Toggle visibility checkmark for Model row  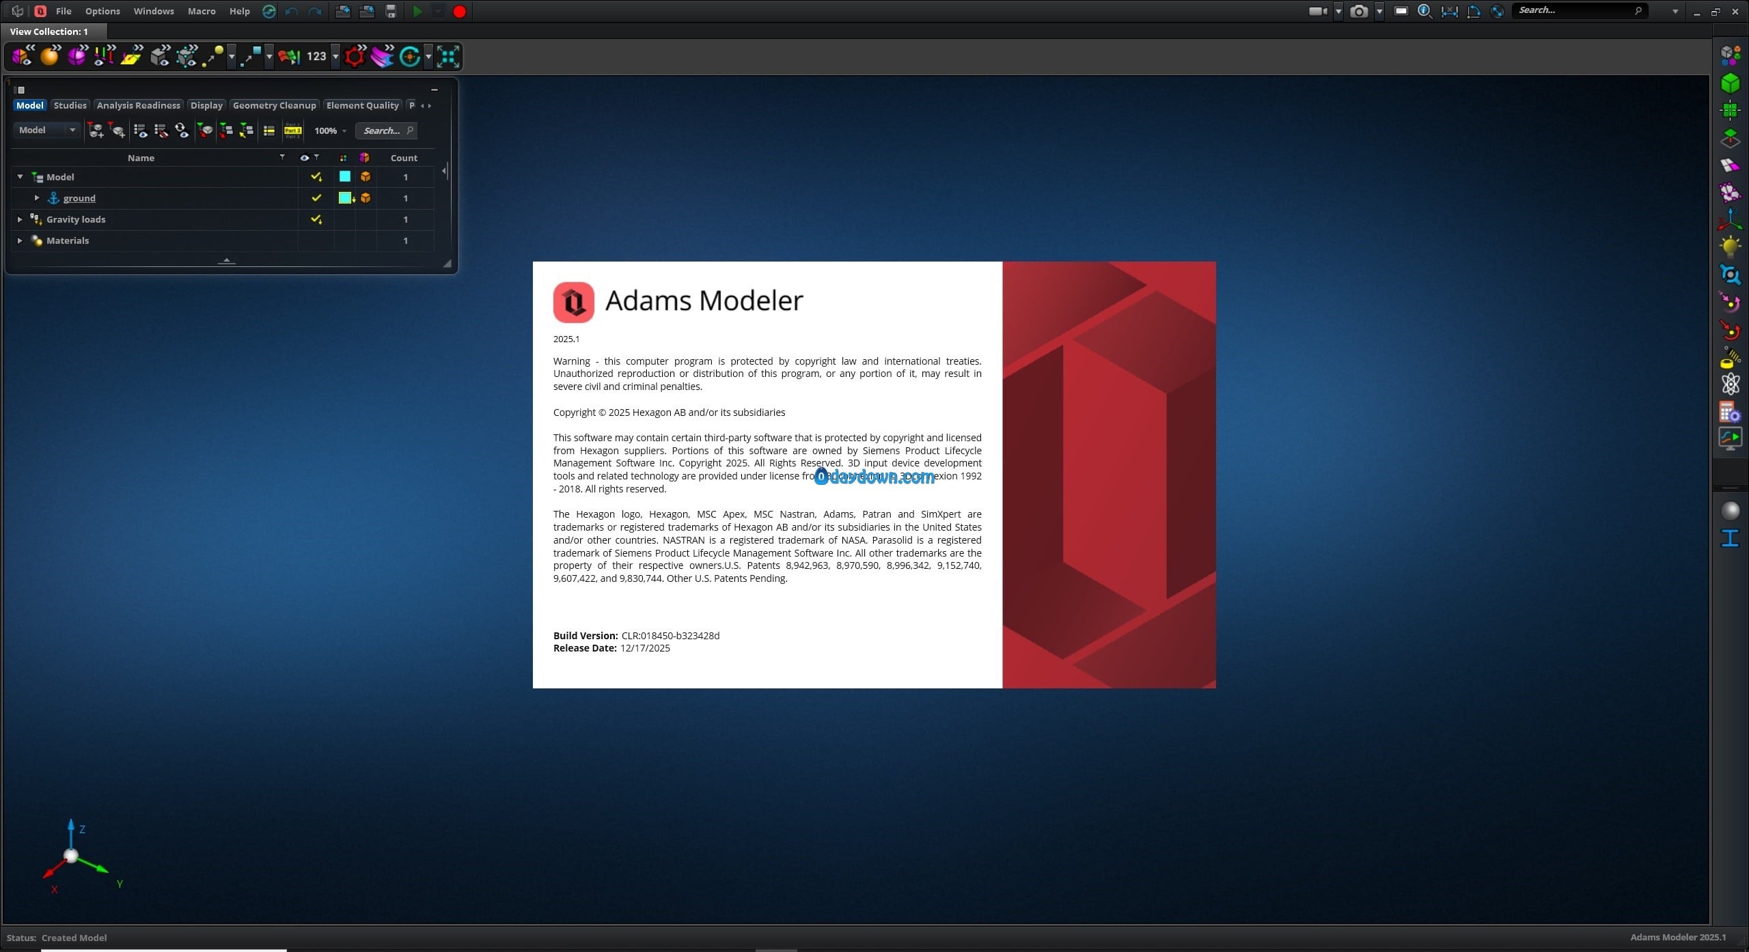(x=316, y=177)
